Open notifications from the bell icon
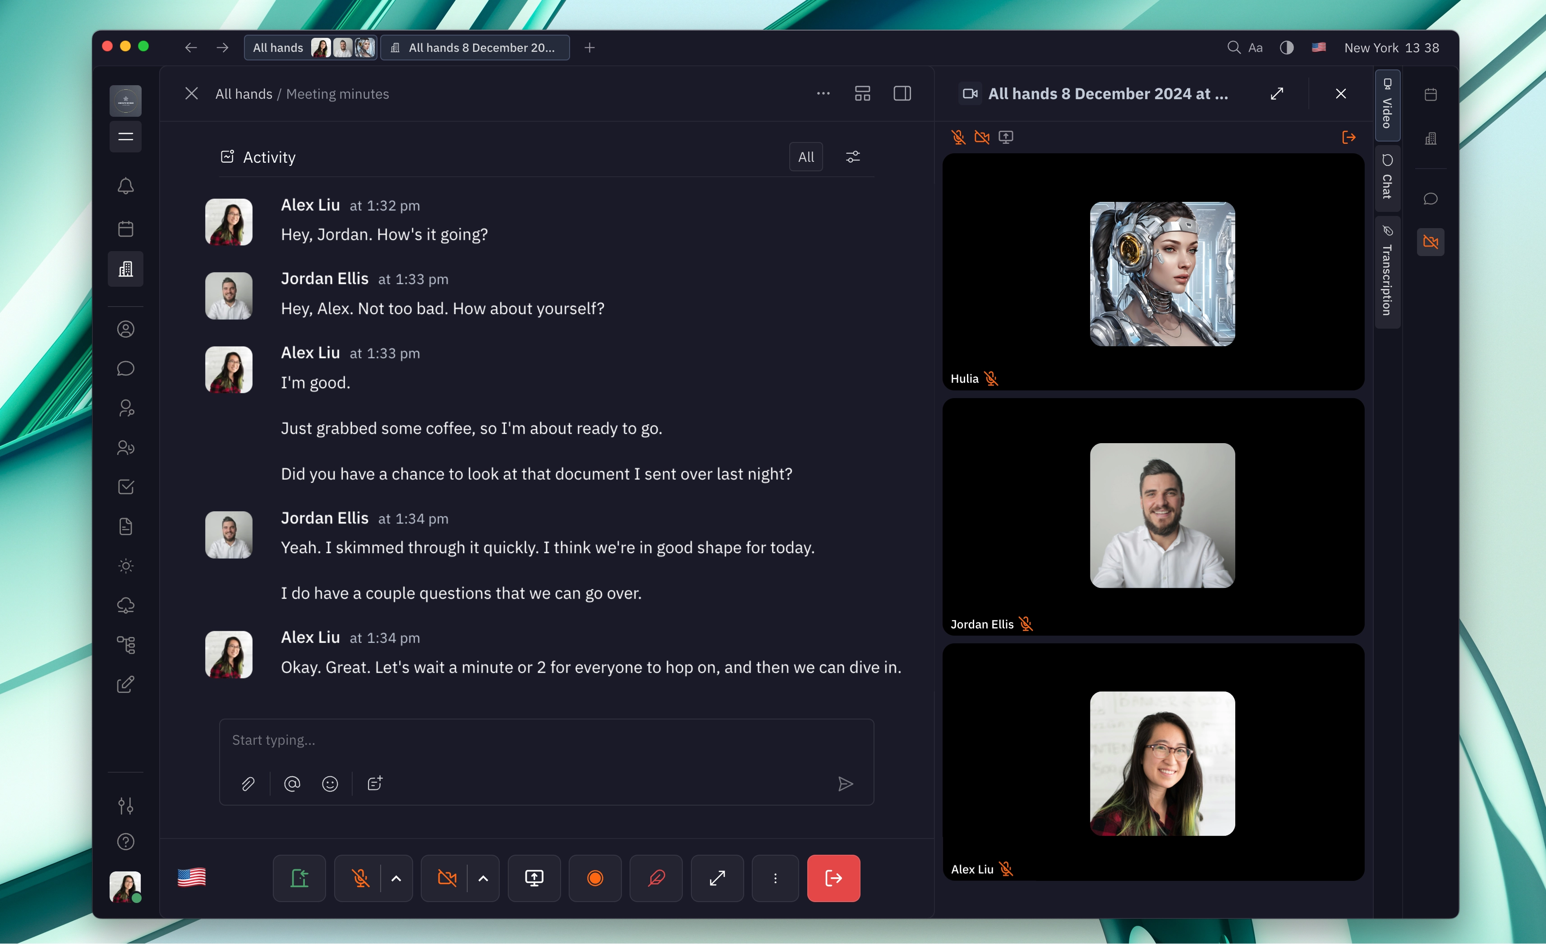The width and height of the screenshot is (1546, 944). tap(125, 186)
